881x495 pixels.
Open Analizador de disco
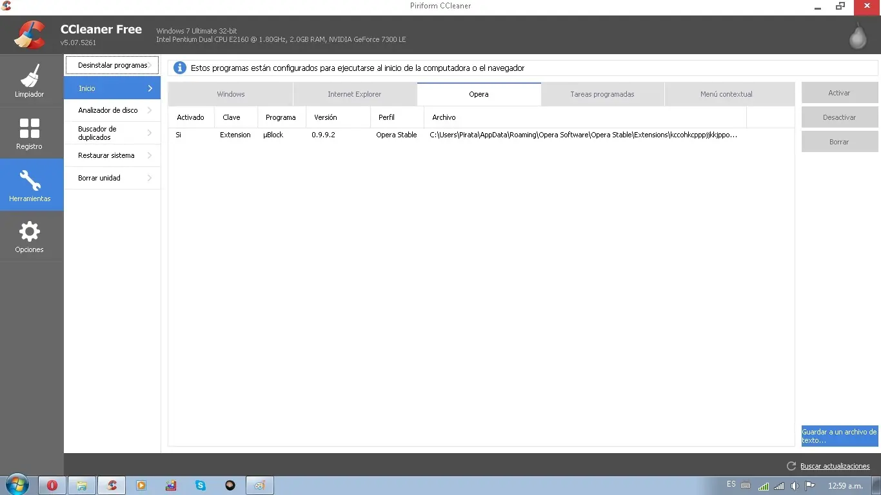[112, 110]
